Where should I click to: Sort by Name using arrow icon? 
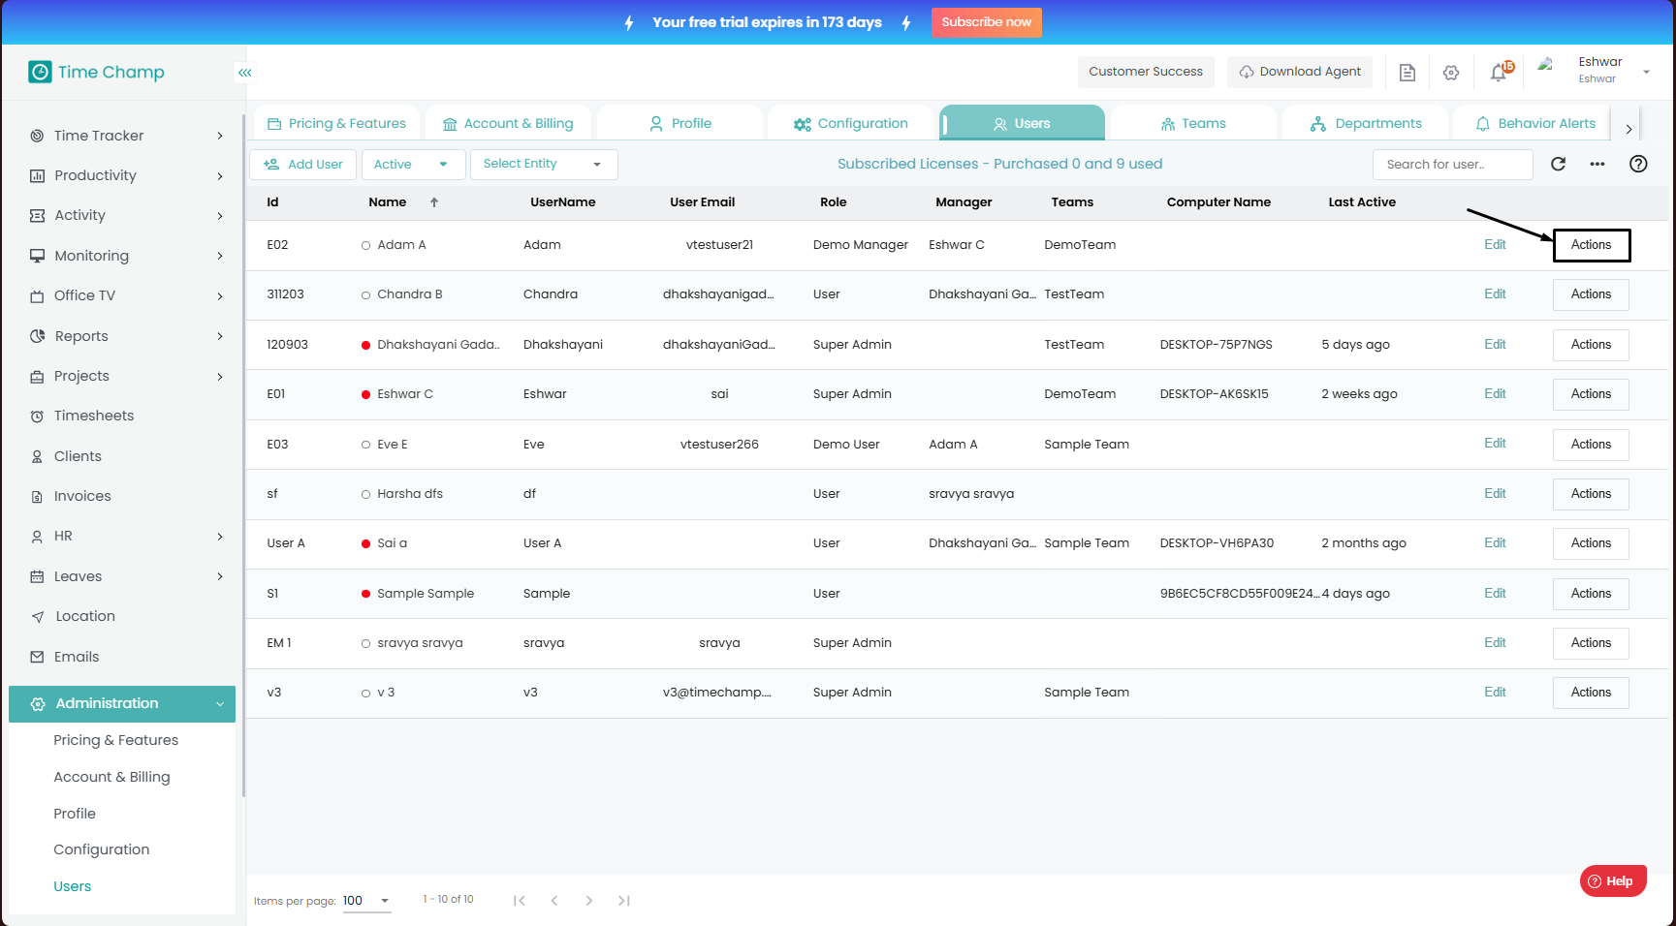click(x=434, y=202)
